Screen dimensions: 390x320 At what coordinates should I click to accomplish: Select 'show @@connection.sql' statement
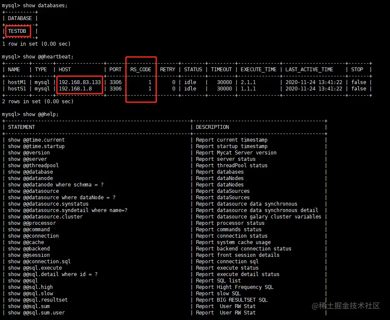39,262
